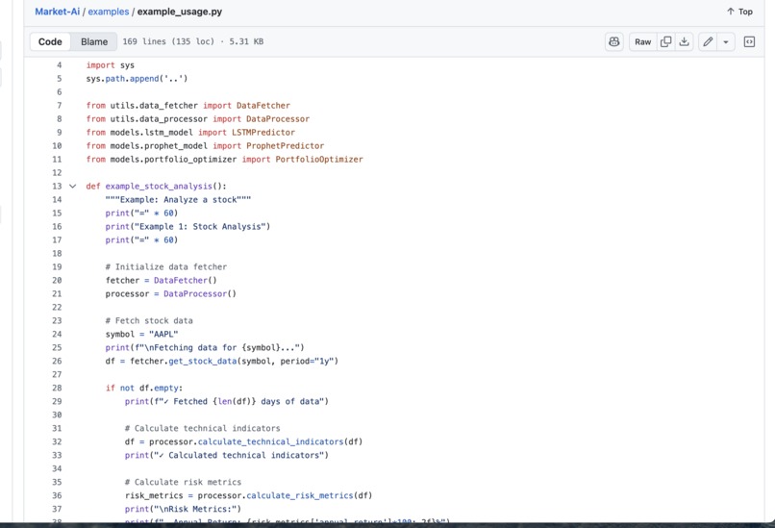Switch to the Blame tab
The image size is (775, 528).
(94, 42)
